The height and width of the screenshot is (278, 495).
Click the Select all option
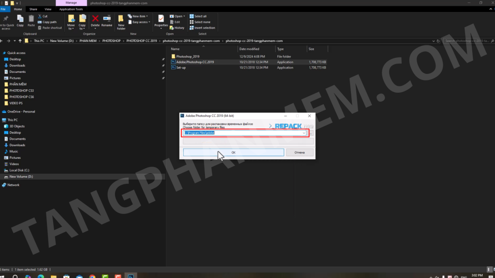point(200,16)
